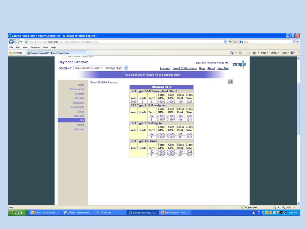This screenshot has height=229, width=306.
Task: Open the Assignments sidebar link
Action: pyautogui.click(x=77, y=107)
